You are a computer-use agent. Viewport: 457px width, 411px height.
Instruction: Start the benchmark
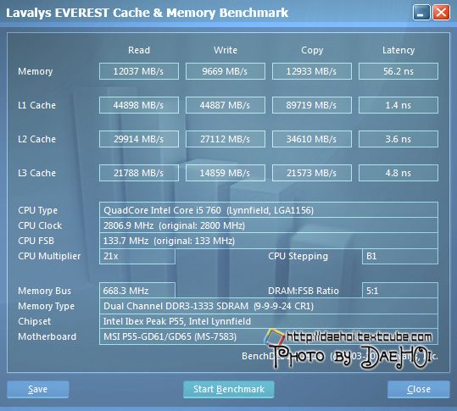[x=229, y=389]
